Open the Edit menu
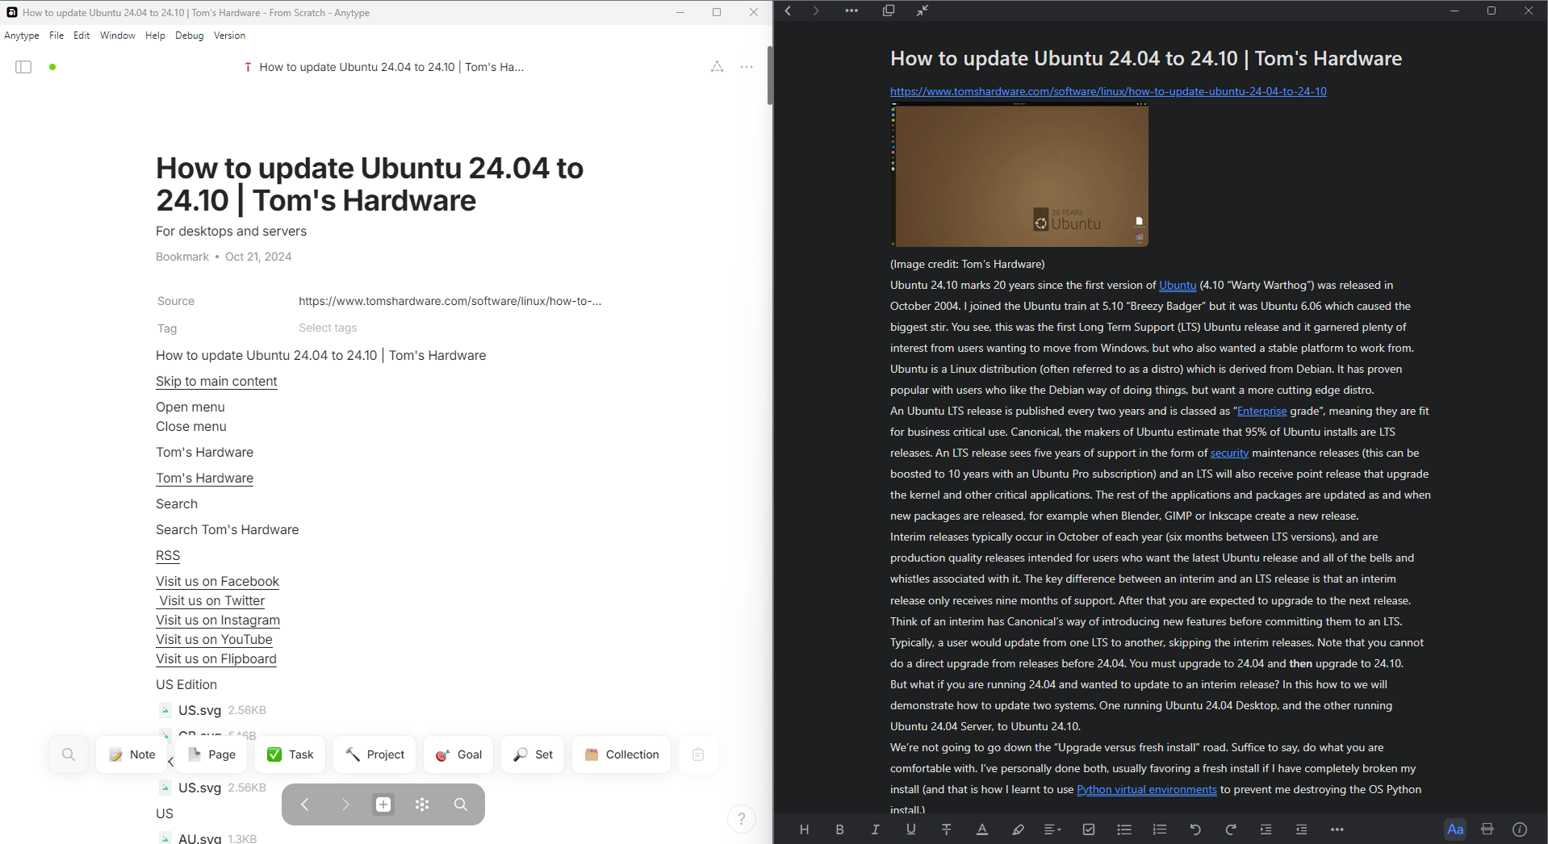1548x844 pixels. point(82,36)
